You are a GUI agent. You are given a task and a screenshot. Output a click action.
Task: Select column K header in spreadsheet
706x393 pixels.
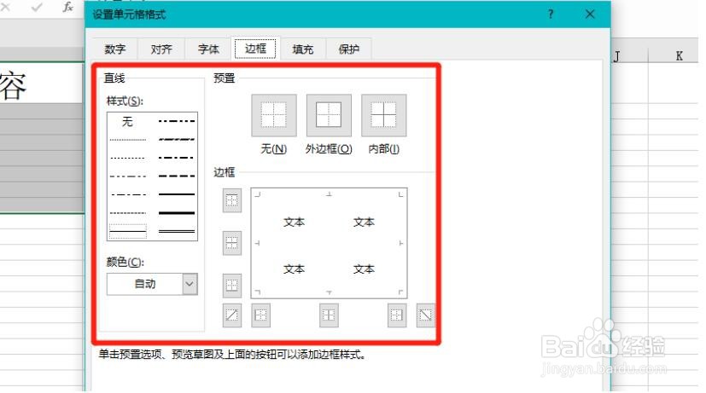pos(679,55)
